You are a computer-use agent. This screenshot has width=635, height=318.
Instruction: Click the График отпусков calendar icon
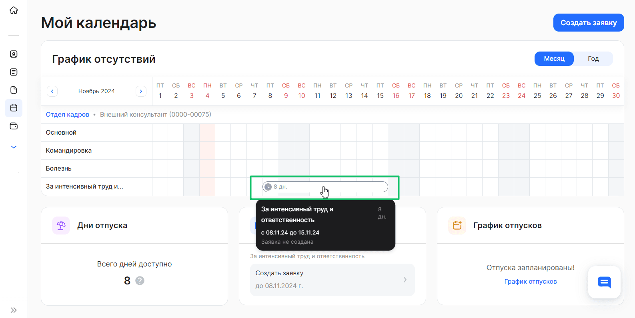click(457, 225)
